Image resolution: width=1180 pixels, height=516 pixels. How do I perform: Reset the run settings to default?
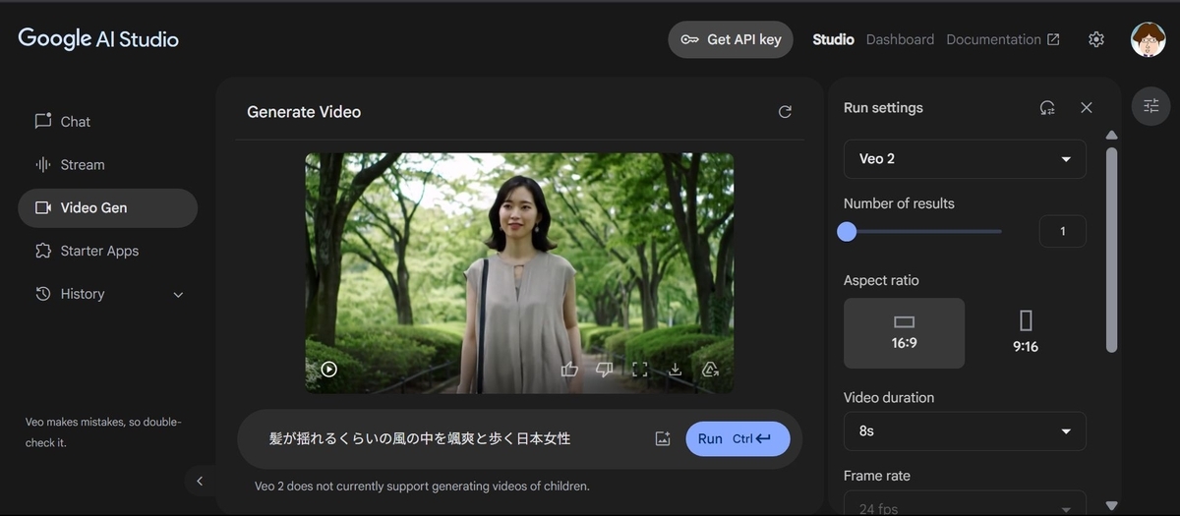(x=1047, y=108)
